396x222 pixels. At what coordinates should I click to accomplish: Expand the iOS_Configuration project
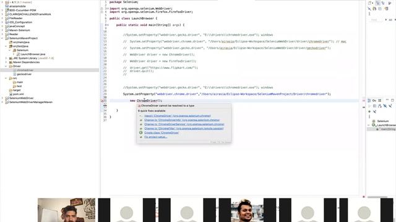[2, 22]
